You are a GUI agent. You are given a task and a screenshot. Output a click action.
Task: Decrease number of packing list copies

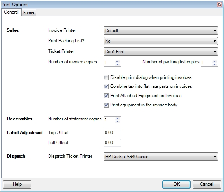coord(215,65)
